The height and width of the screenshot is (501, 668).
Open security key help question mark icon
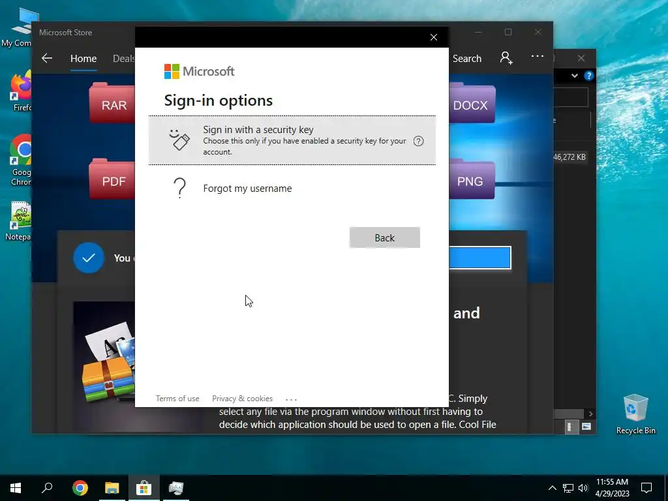point(418,141)
